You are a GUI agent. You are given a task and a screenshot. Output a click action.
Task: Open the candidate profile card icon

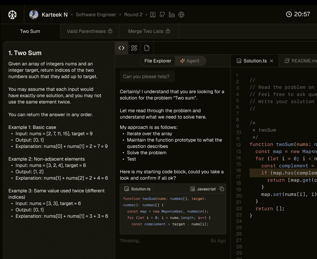pyautogui.click(x=153, y=15)
